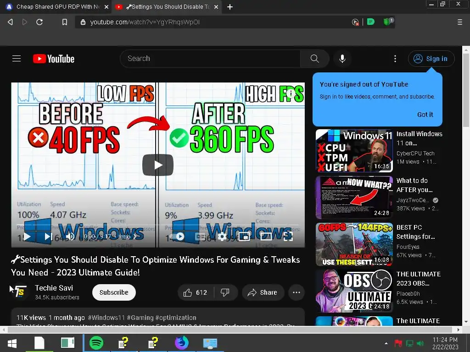Click the #Windows11 hashtag
Image resolution: width=470 pixels, height=352 pixels.
106,318
